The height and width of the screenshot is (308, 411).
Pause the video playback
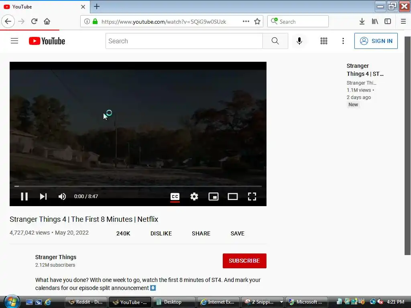(x=24, y=197)
